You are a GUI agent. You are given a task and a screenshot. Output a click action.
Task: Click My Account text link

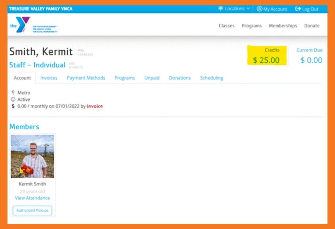275,9
